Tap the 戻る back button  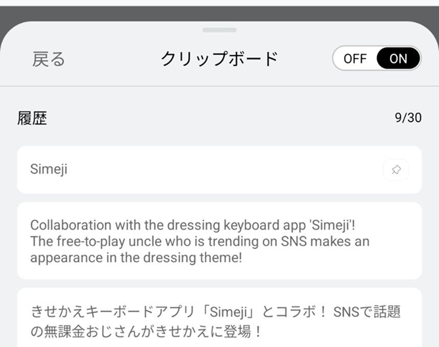pos(49,59)
